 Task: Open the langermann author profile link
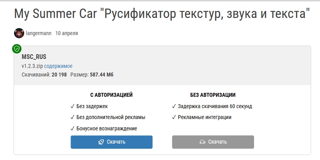39,34
